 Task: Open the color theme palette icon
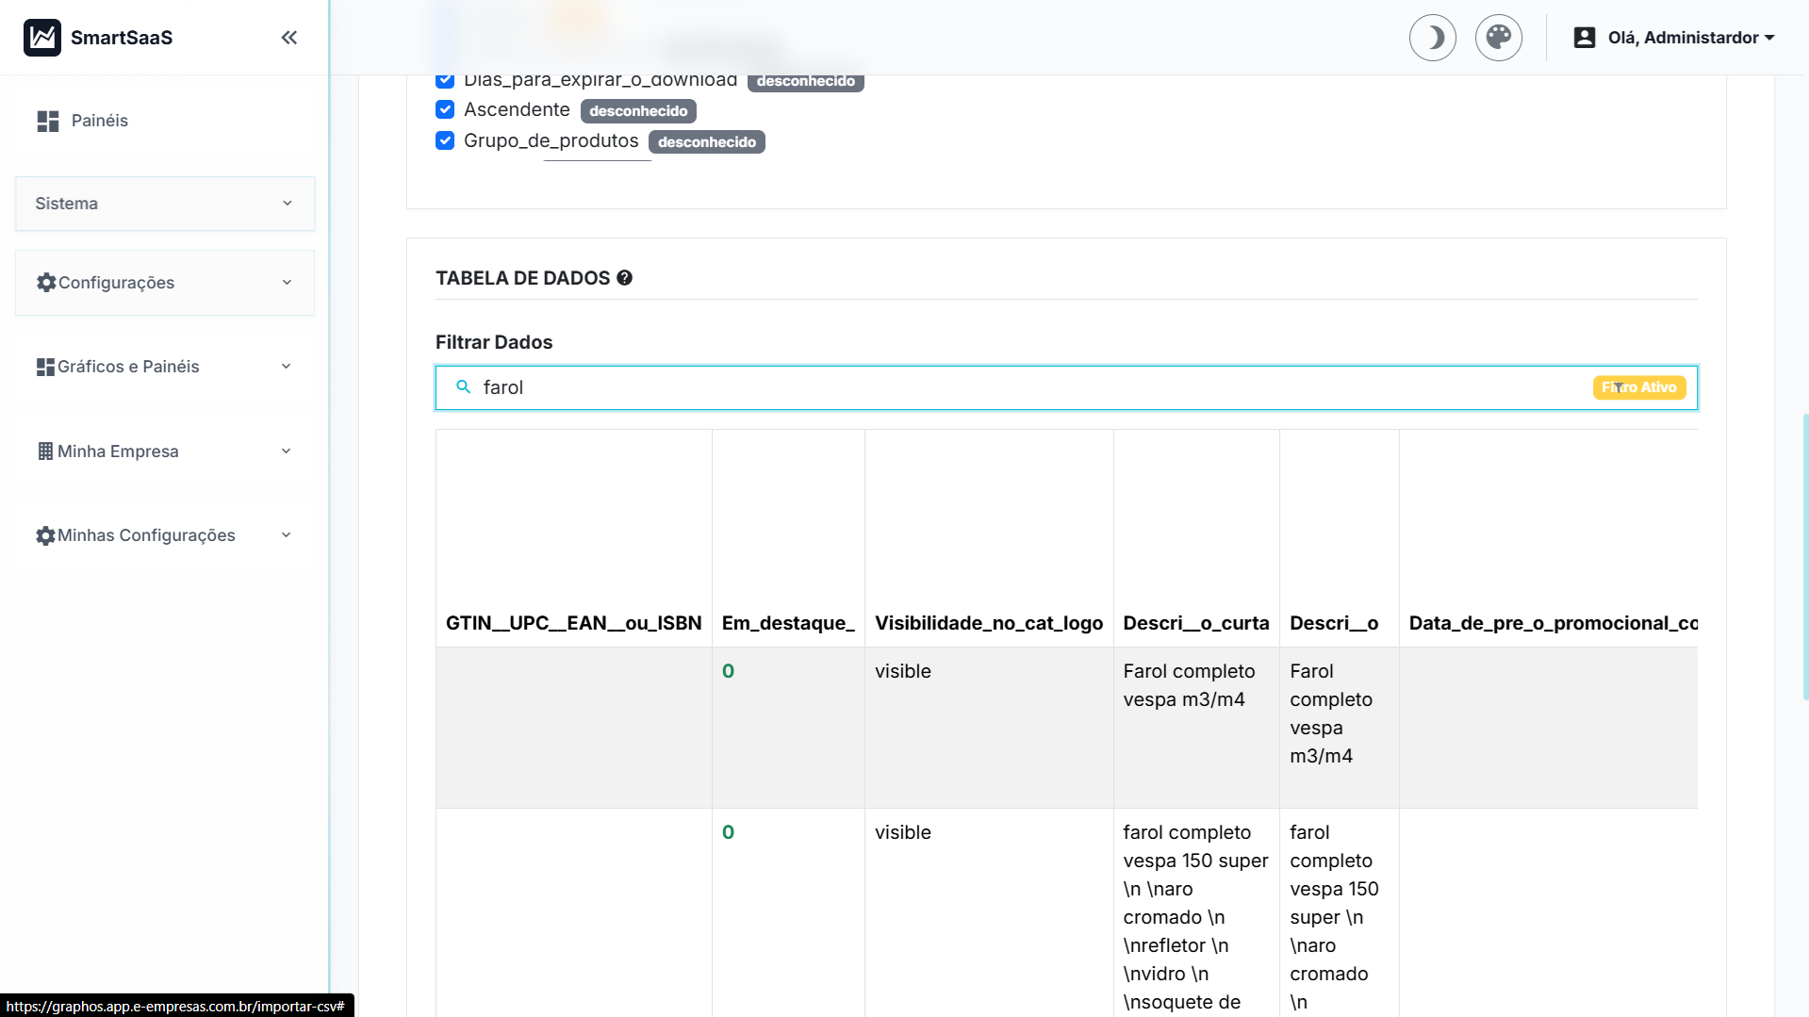coord(1499,38)
